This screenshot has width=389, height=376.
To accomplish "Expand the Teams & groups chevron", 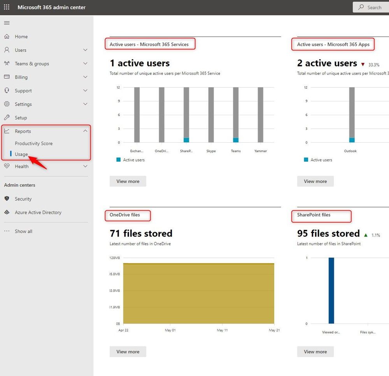I will click(85, 63).
